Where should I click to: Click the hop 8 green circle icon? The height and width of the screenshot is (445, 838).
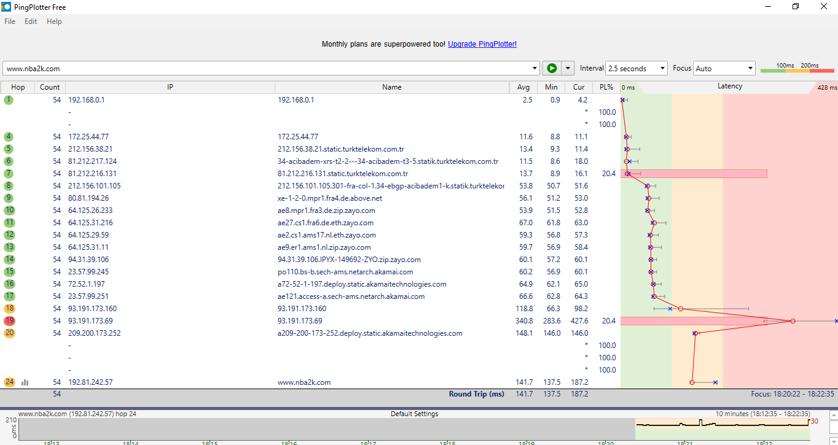[x=9, y=185]
